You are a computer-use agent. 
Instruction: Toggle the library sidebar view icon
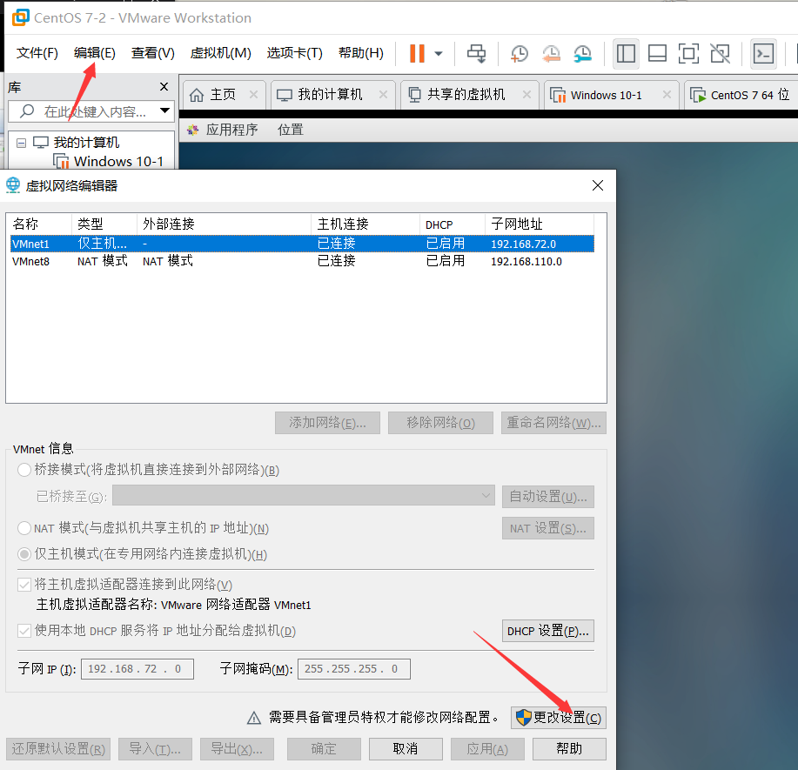(626, 53)
